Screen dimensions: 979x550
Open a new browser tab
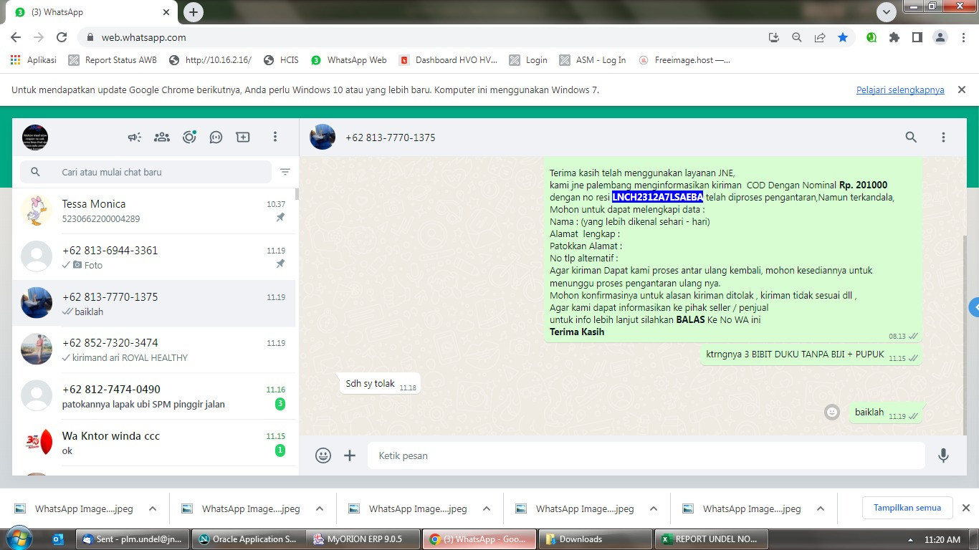coord(194,12)
